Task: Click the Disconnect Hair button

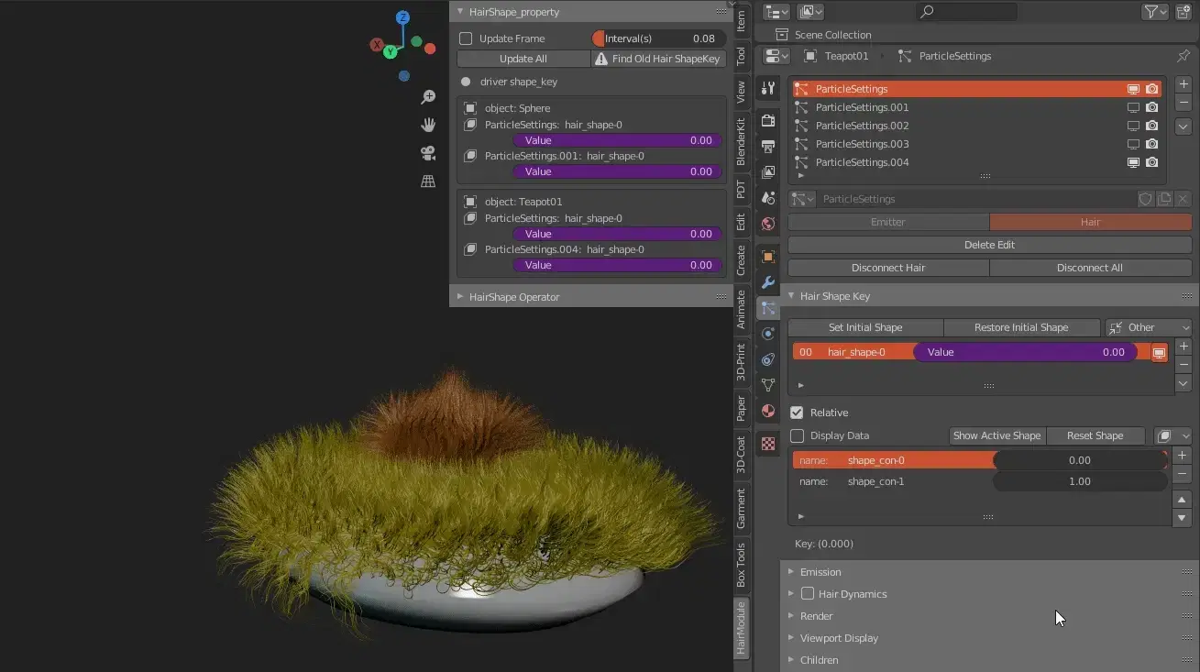Action: pos(887,267)
